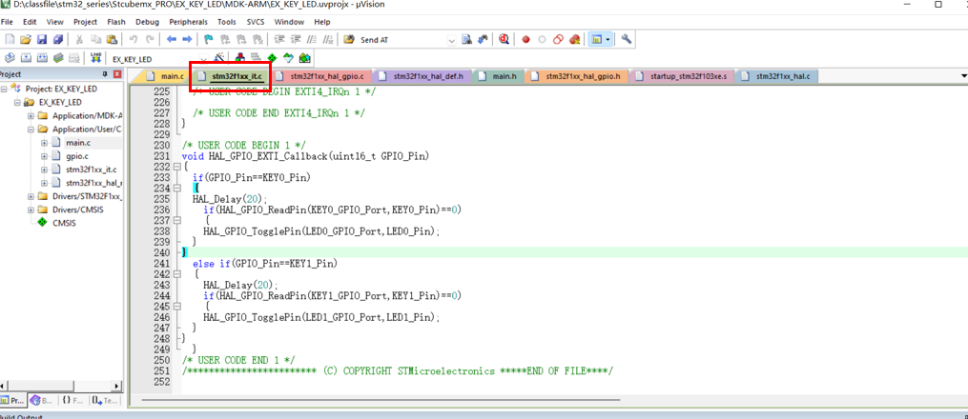
Task: Click the Batch build icon
Action: click(58, 58)
